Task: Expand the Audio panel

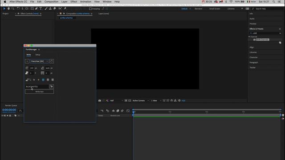Action: [x=252, y=19]
